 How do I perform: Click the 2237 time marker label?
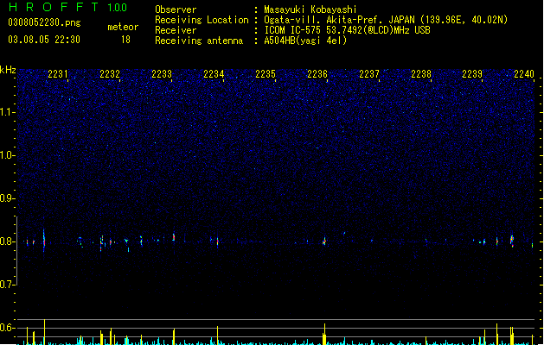[x=369, y=74]
